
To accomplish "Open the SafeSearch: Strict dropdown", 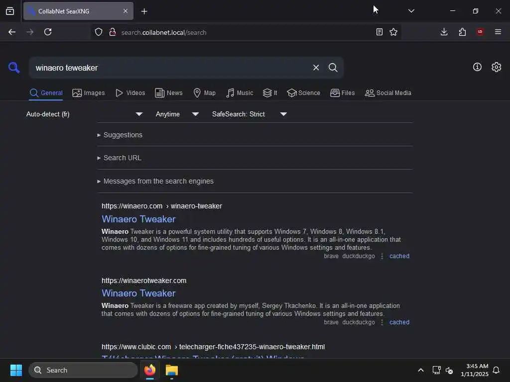I will click(249, 114).
